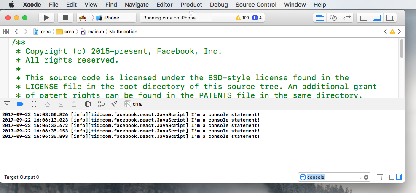Toggle the Navigator panel

point(363,18)
